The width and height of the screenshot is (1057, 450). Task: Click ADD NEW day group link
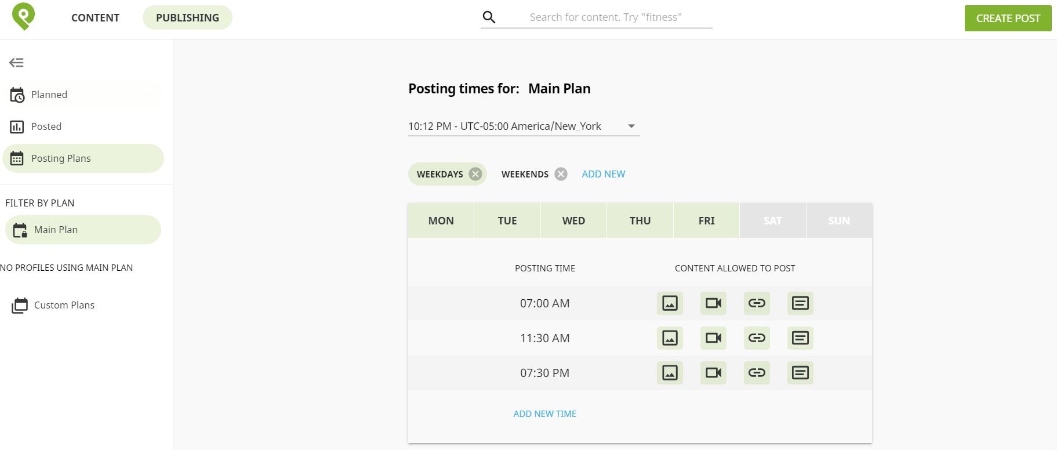[x=603, y=174]
